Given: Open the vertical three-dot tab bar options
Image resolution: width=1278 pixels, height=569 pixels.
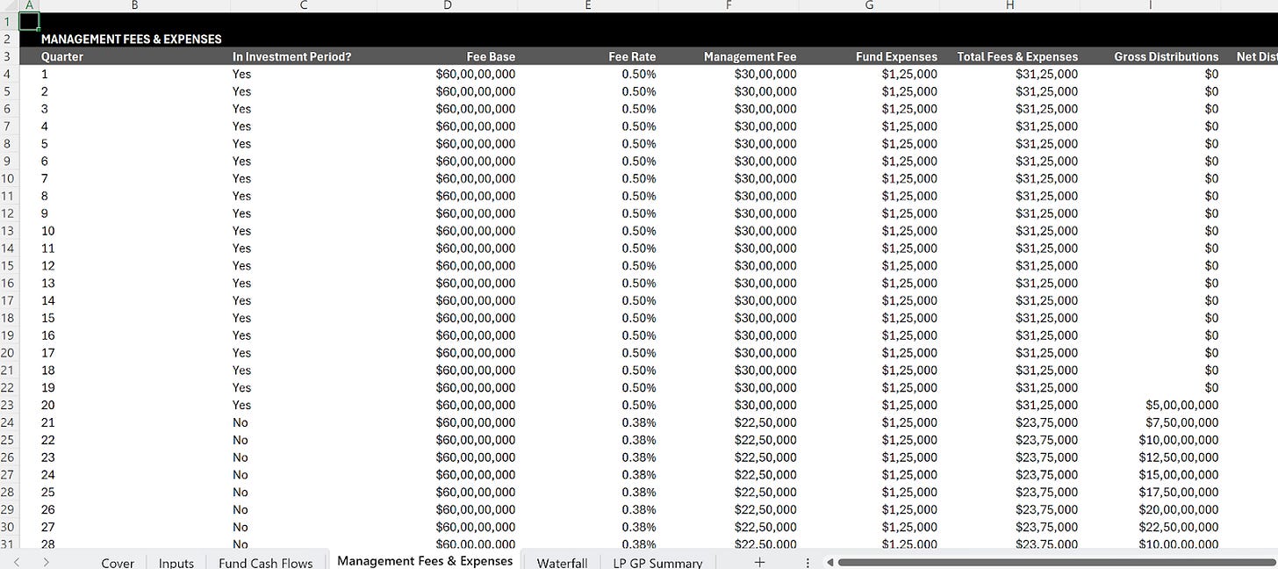Looking at the screenshot, I should (x=808, y=562).
